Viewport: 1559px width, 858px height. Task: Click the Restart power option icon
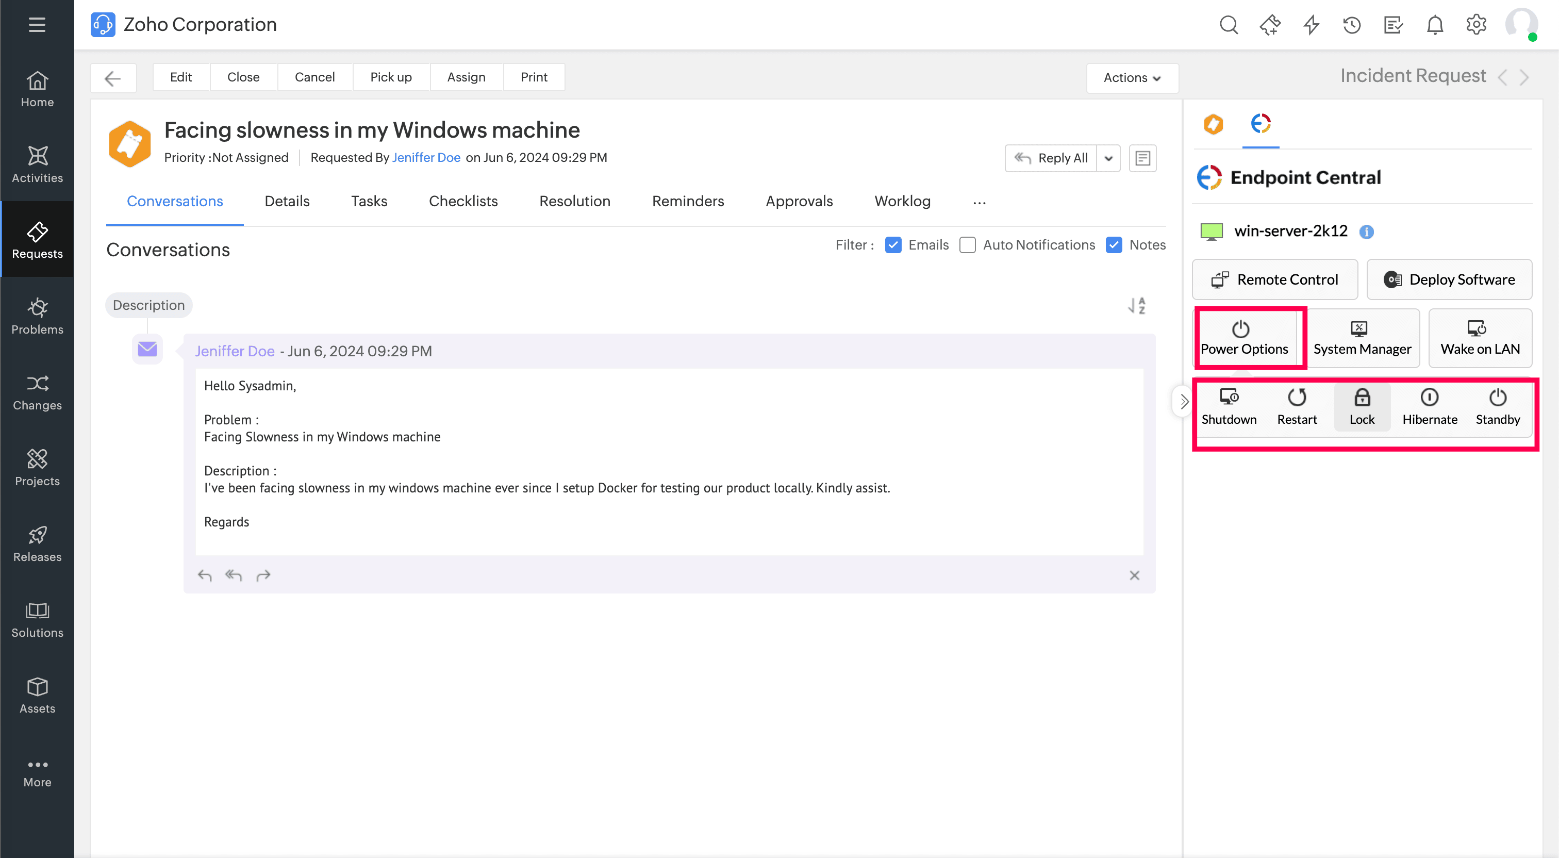(x=1297, y=398)
